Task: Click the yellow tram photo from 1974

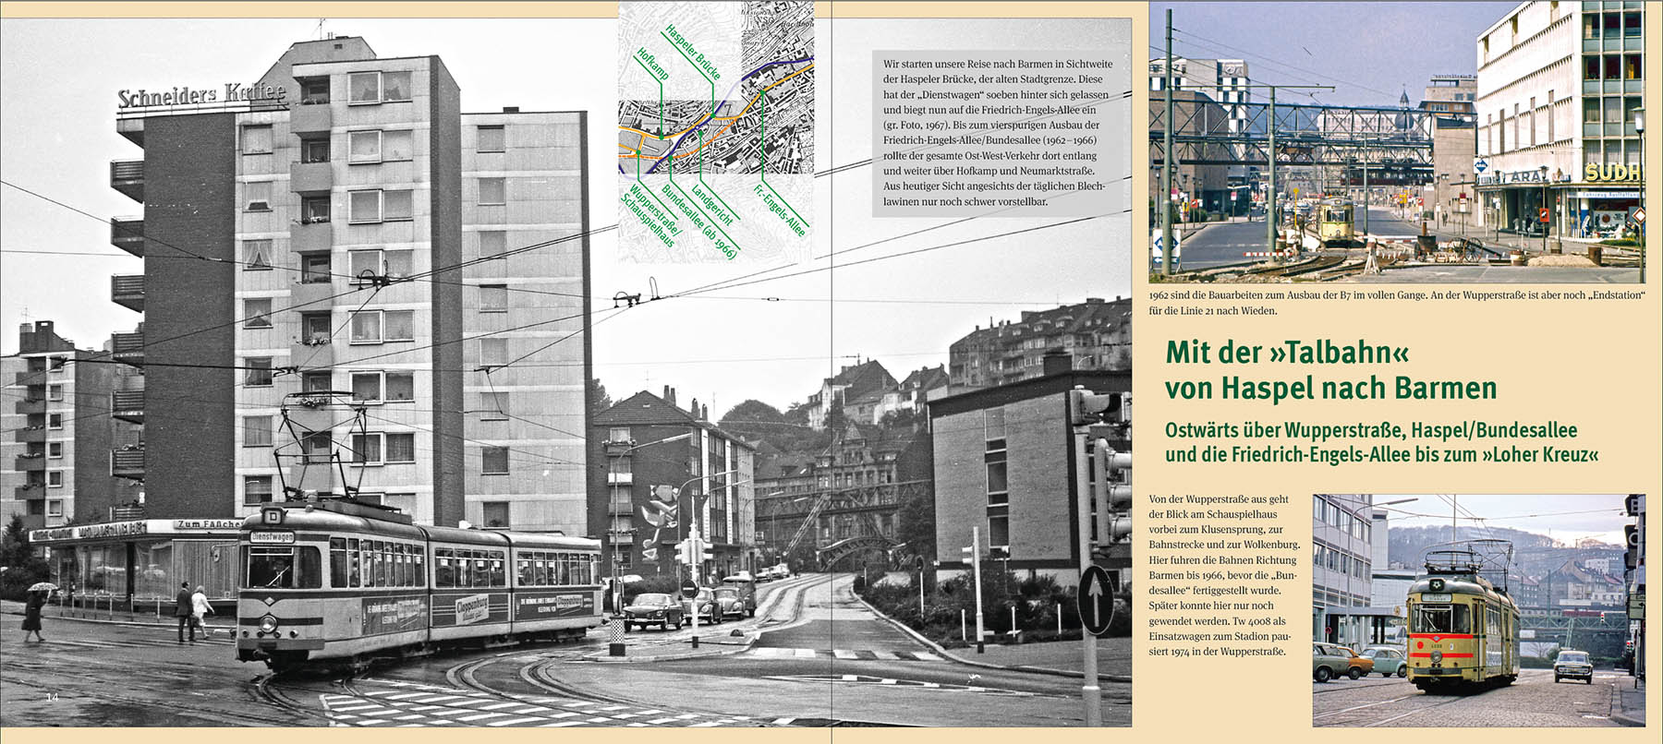Action: point(1479,610)
